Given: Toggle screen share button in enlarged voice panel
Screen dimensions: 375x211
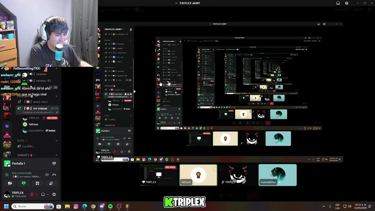Looking at the screenshot, I should click(24, 183).
